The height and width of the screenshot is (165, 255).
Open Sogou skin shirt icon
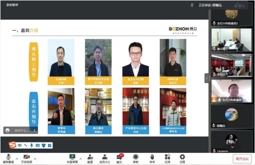[43, 145]
